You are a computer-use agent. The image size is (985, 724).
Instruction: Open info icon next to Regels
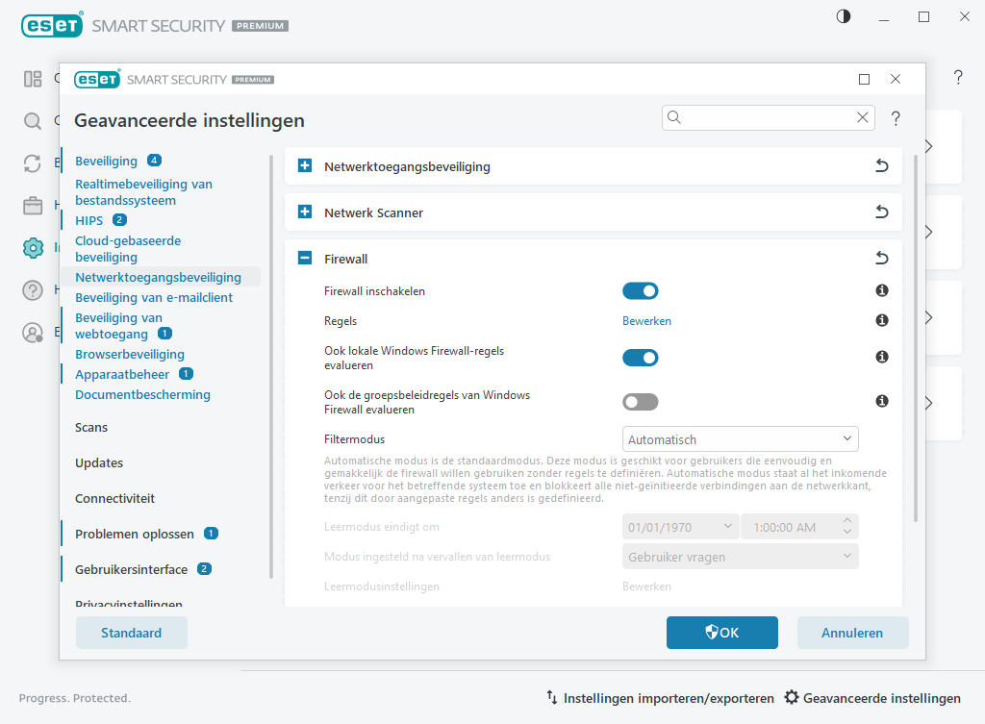pyautogui.click(x=881, y=320)
